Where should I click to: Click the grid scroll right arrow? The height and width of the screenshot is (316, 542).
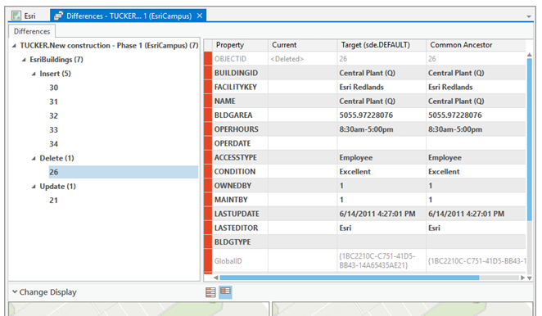522,278
